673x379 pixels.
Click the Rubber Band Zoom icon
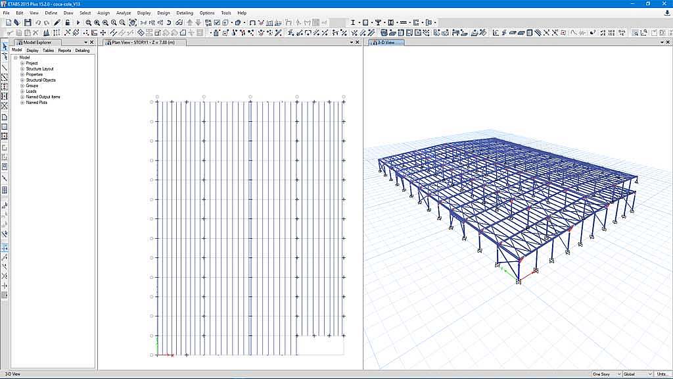[88, 22]
